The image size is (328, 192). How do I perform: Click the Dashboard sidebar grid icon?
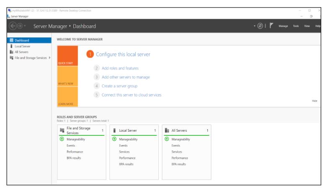pyautogui.click(x=11, y=40)
